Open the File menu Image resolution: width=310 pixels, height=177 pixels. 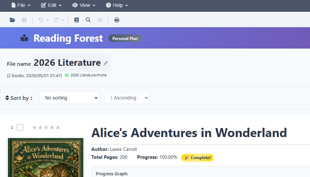pyautogui.click(x=21, y=5)
